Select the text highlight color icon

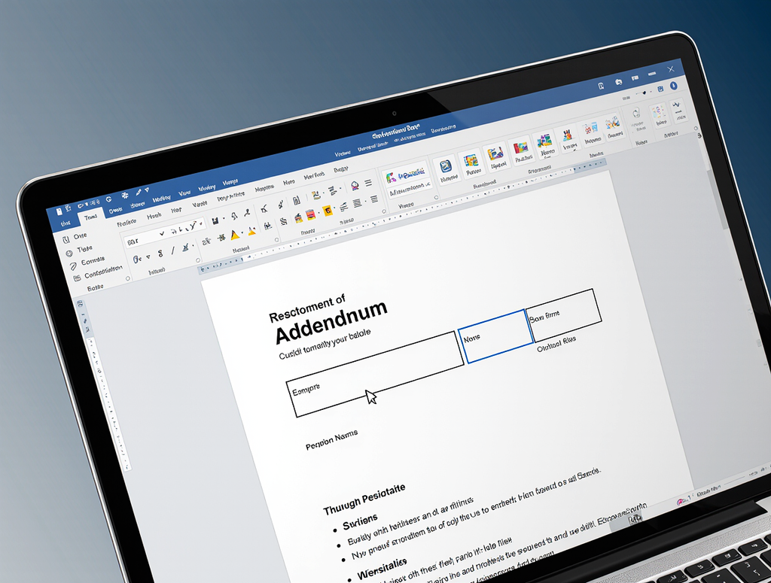click(235, 236)
